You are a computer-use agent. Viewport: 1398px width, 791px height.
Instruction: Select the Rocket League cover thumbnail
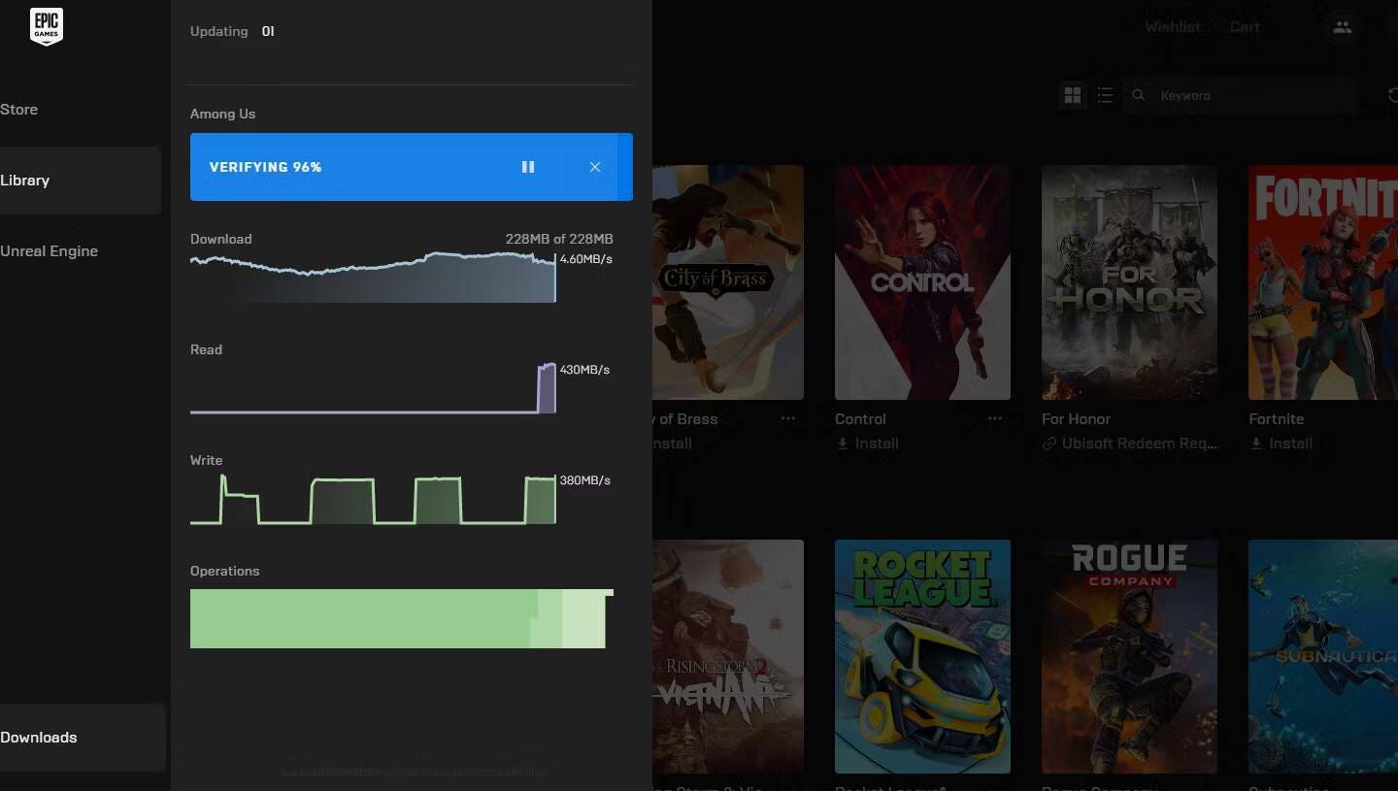(x=922, y=655)
